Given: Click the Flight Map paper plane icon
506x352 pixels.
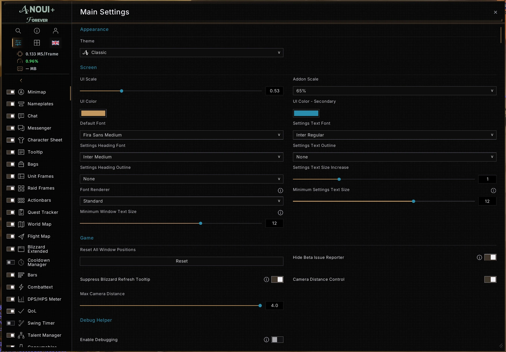Looking at the screenshot, I should pyautogui.click(x=21, y=236).
